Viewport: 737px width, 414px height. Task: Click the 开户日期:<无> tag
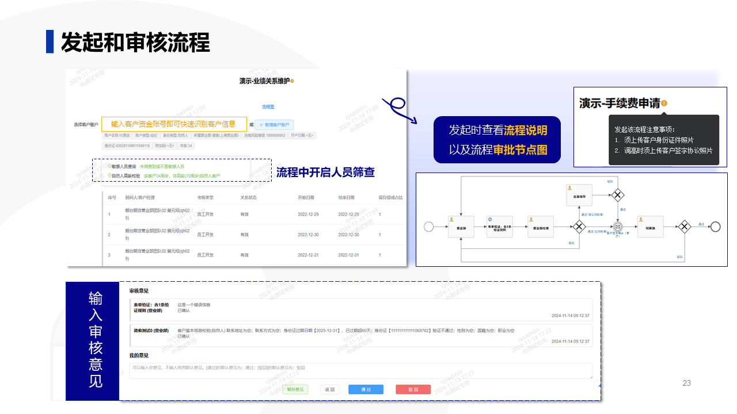point(302,136)
